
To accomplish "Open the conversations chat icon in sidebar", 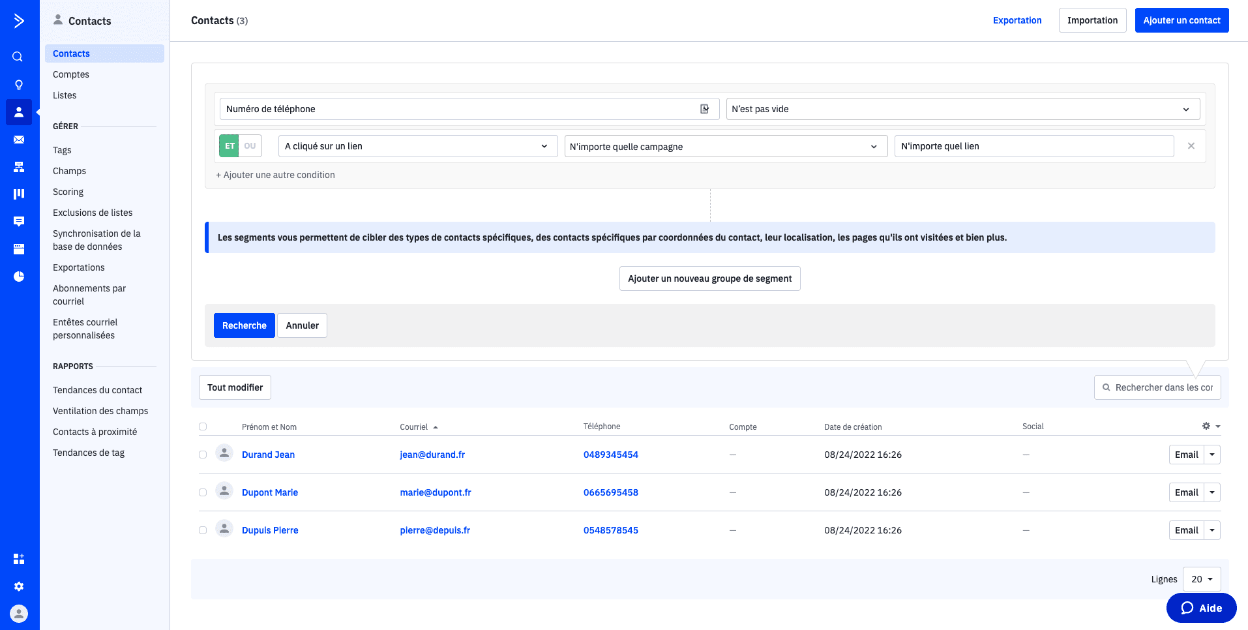I will [18, 222].
